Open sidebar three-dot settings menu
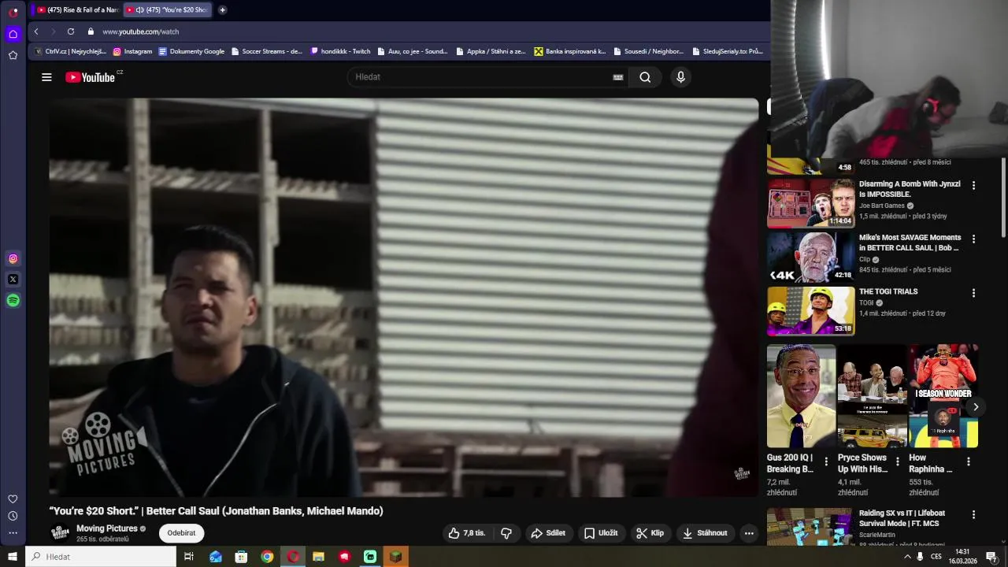The width and height of the screenshot is (1008, 567). (13, 533)
